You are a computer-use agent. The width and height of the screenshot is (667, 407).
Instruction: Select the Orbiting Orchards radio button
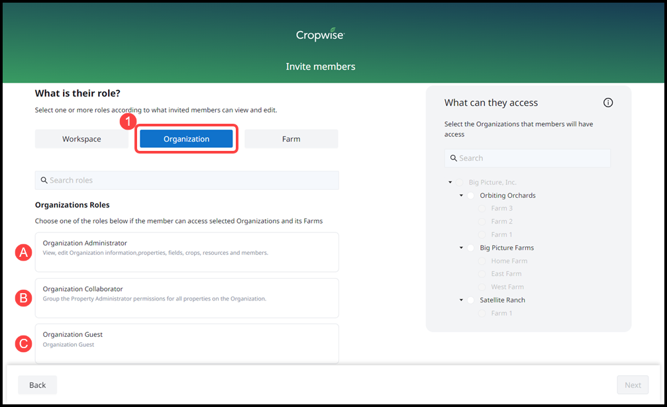pyautogui.click(x=471, y=195)
